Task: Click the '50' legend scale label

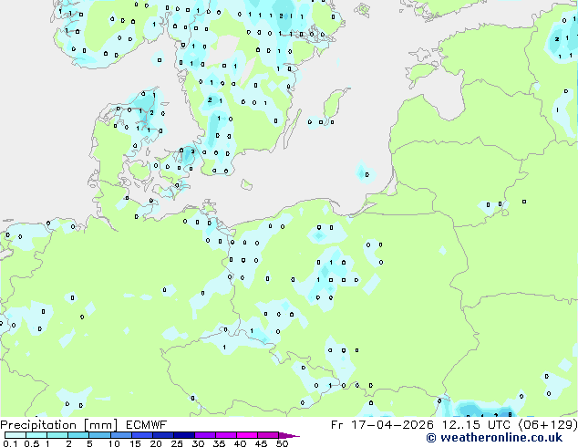Action: [282, 443]
